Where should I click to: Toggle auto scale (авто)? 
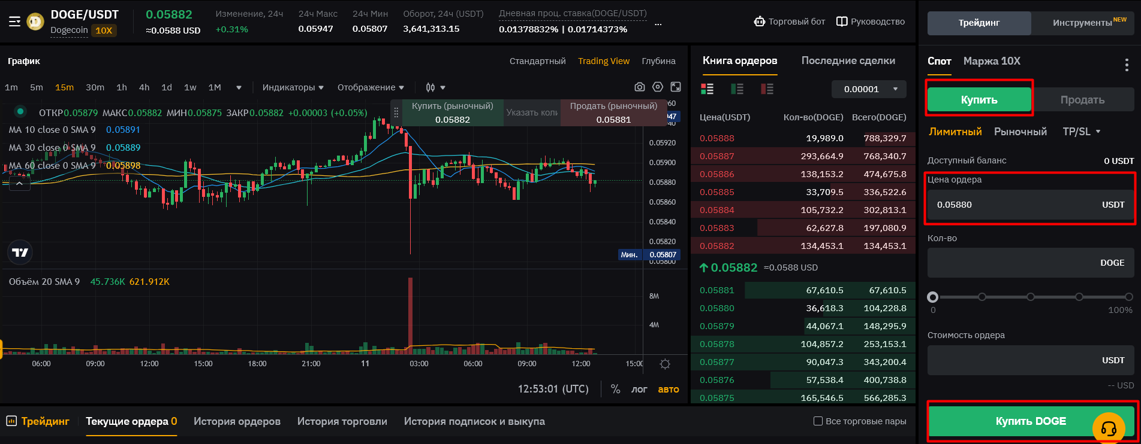pos(669,389)
